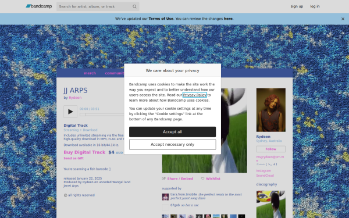The width and height of the screenshot is (349, 218).
Task: Open the Terms of Use link in banner
Action: (x=161, y=19)
